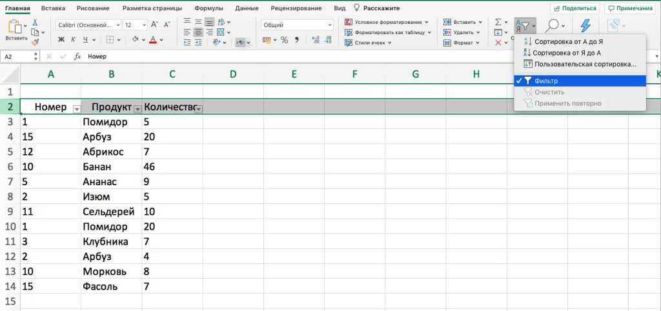Click the currency accounting format icon

click(267, 40)
